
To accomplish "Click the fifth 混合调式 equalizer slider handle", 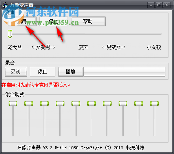I will pos(76,103).
